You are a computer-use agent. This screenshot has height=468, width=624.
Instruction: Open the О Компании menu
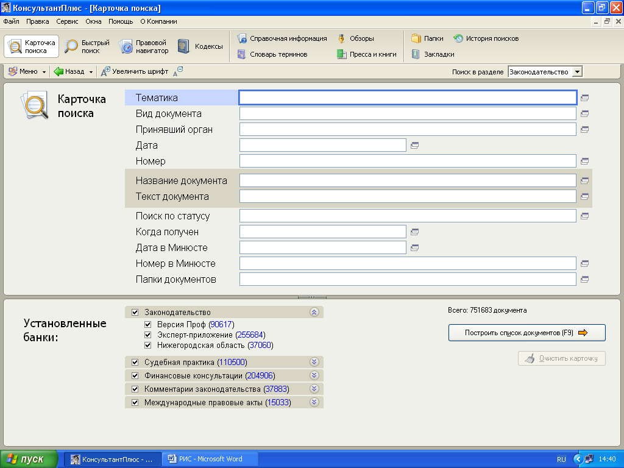click(158, 21)
